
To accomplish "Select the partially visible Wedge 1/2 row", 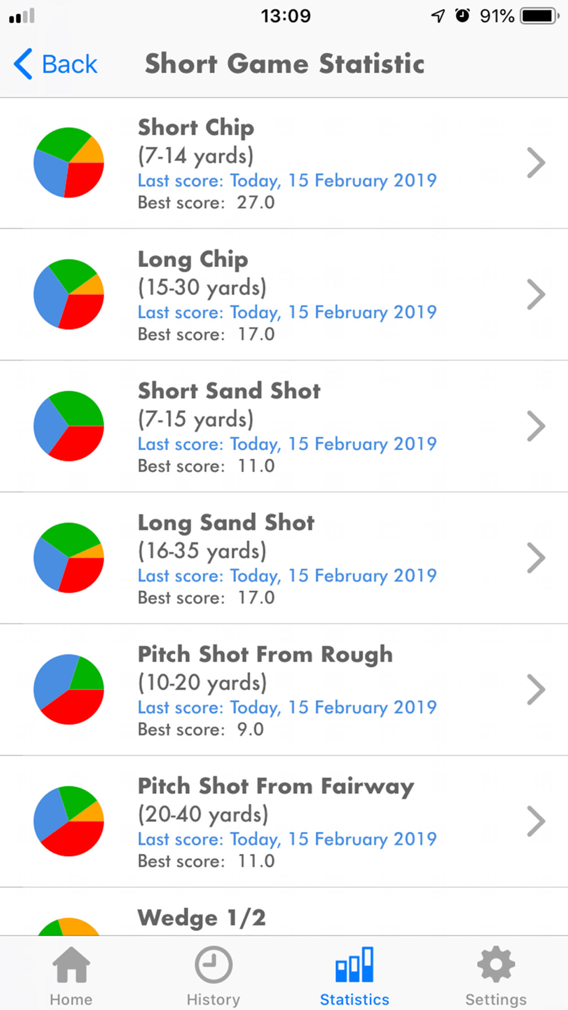I will coord(284,912).
